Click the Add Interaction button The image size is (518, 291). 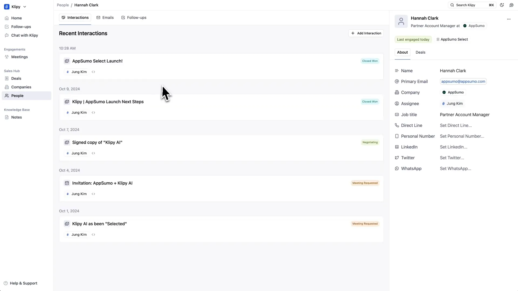coord(366,33)
